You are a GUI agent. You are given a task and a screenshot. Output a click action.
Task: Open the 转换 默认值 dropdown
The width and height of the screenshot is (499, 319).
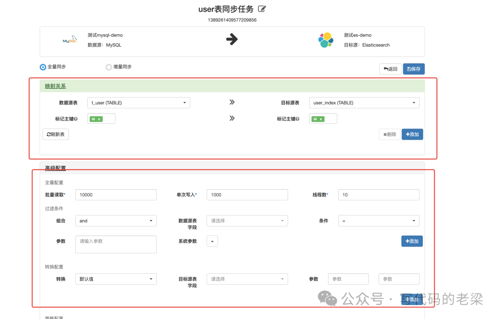(x=116, y=279)
